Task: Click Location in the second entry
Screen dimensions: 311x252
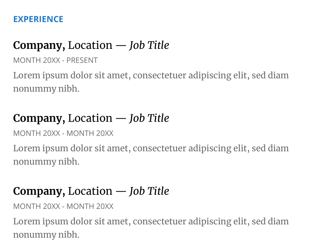Action: [90, 118]
